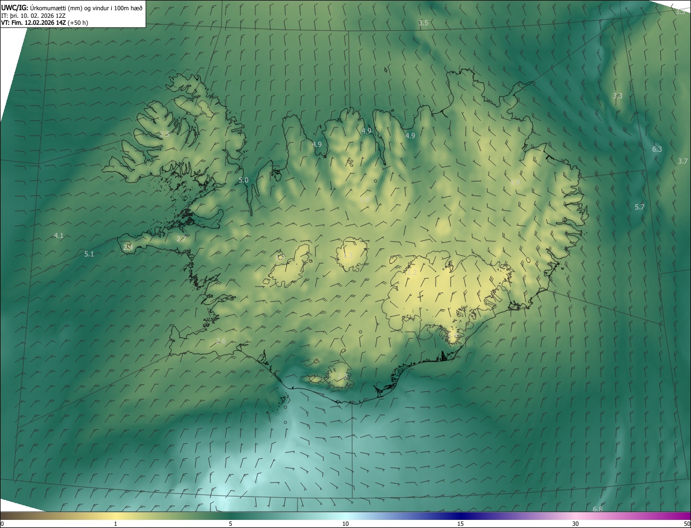Select the 4.1 value west of Iceland
Image resolution: width=691 pixels, height=528 pixels.
[59, 235]
